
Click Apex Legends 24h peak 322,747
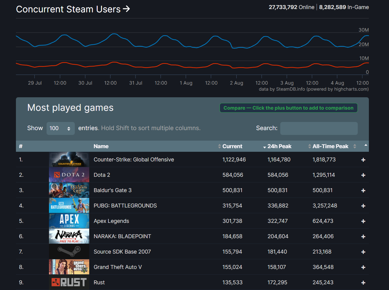point(278,221)
